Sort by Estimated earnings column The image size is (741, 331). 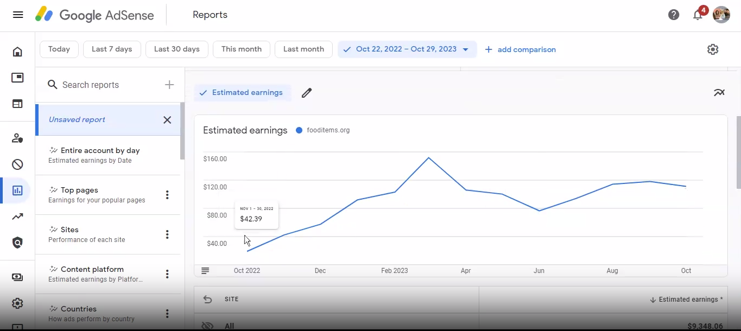(686, 300)
